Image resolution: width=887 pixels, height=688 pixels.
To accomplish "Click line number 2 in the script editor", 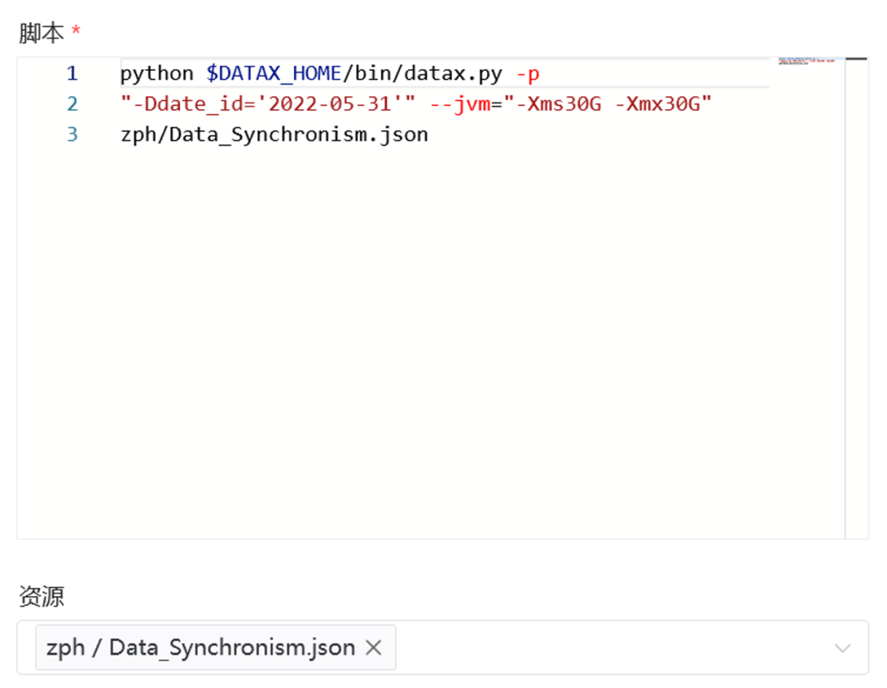I will pyautogui.click(x=71, y=104).
